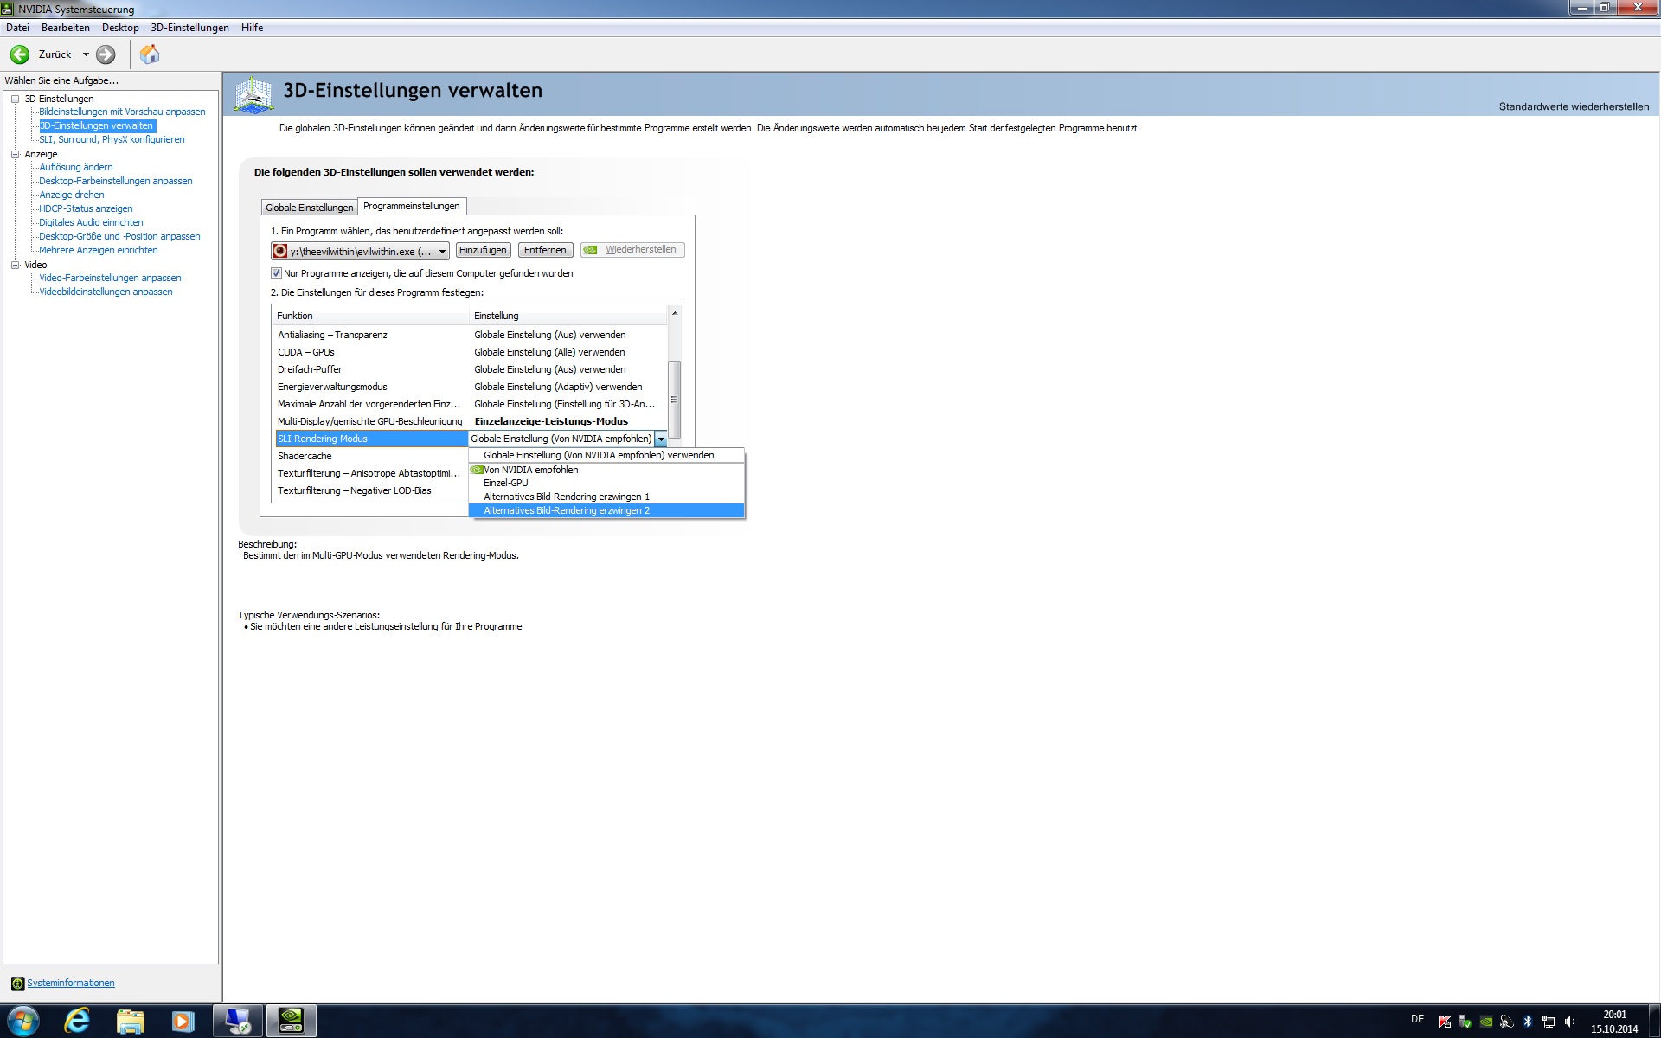Open Internet Explorer from the taskbar
This screenshot has height=1038, width=1661.
(x=77, y=1021)
